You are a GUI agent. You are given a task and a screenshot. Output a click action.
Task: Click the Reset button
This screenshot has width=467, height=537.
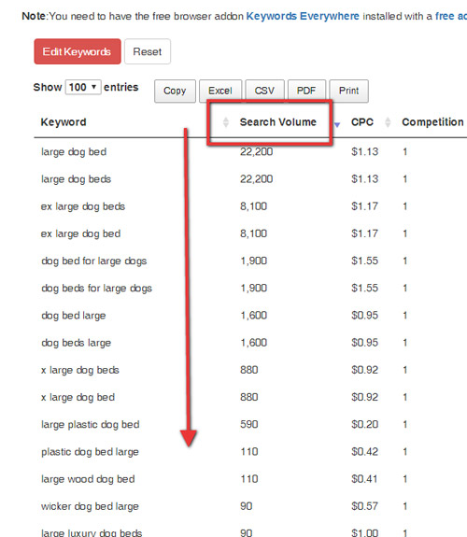pyautogui.click(x=148, y=51)
